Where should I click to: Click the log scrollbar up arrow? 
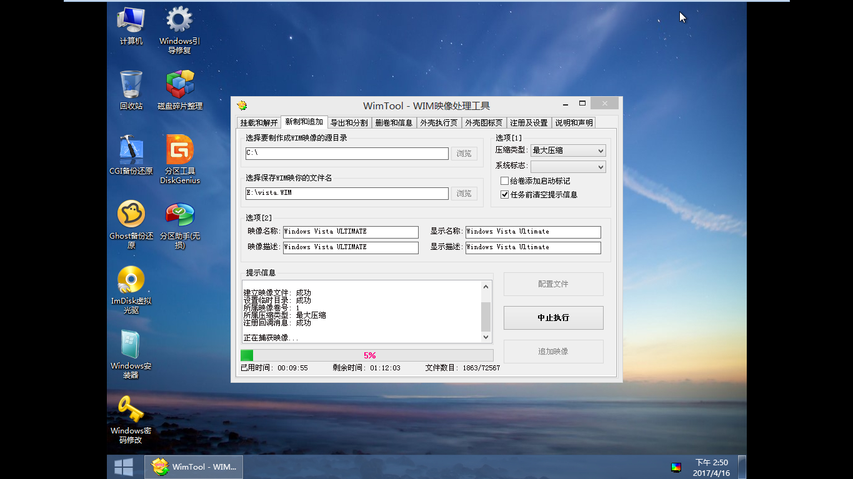[486, 287]
